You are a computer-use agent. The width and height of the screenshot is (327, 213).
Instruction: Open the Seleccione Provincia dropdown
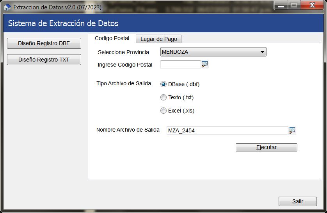[x=213, y=52]
